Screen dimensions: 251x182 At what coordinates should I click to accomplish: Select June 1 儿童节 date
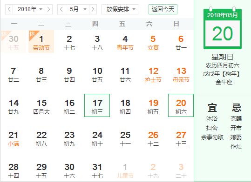coord(125,171)
